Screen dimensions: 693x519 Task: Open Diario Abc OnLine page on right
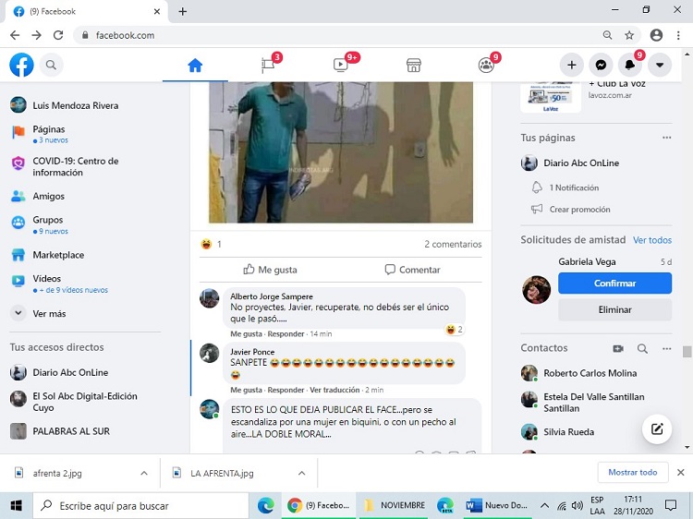(581, 163)
